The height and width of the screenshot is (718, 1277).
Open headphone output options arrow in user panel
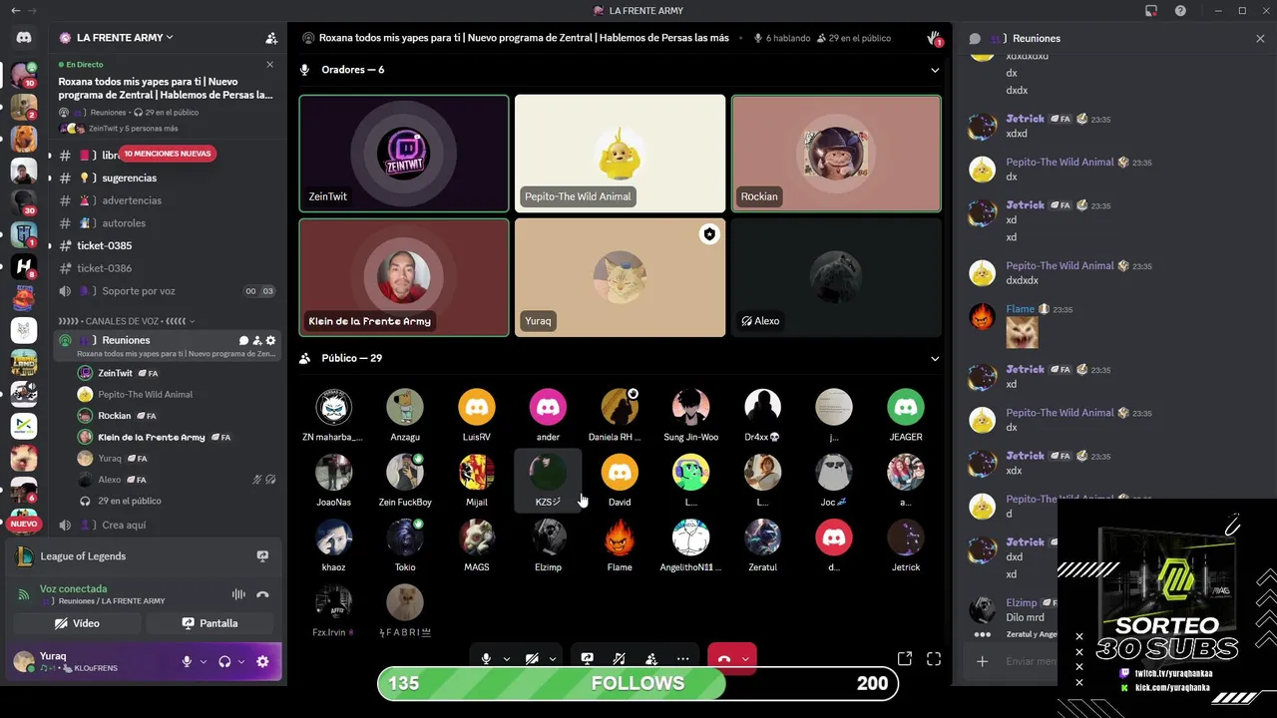[241, 661]
